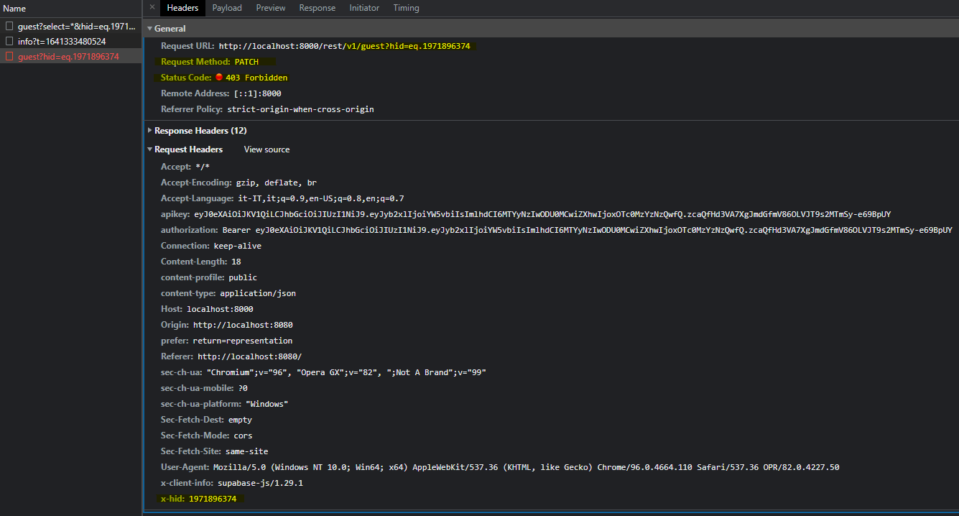
Task: Click the guest?select request file icon
Action: click(x=9, y=26)
